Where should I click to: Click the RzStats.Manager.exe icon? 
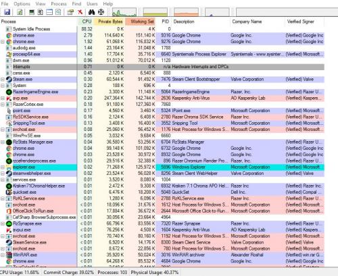pyautogui.click(x=9, y=142)
